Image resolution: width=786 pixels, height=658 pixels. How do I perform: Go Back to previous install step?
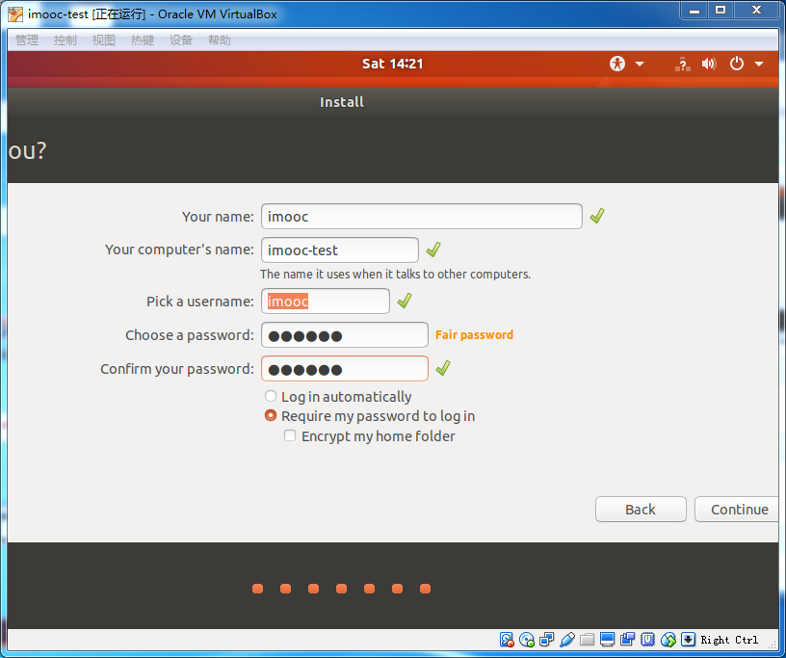[641, 509]
